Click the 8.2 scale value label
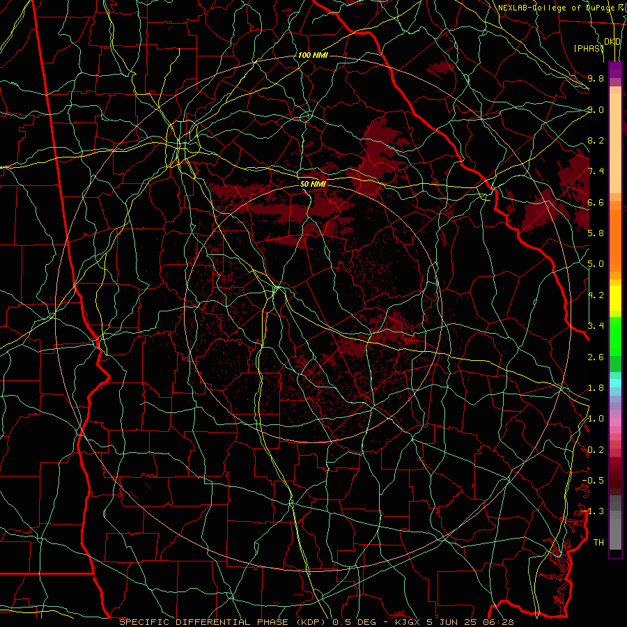This screenshot has height=627, width=627. click(x=596, y=140)
